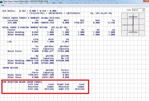Screen dimensions: 149x101
Task: Click the I-section diagram preview
Action: click(x=133, y=24)
